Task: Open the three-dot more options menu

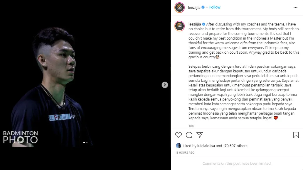Action: pos(295,8)
